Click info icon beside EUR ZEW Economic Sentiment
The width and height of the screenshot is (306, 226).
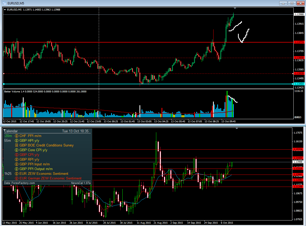17,174
